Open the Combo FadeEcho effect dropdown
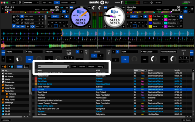The height and width of the screenshot is (122, 195). (169, 52)
